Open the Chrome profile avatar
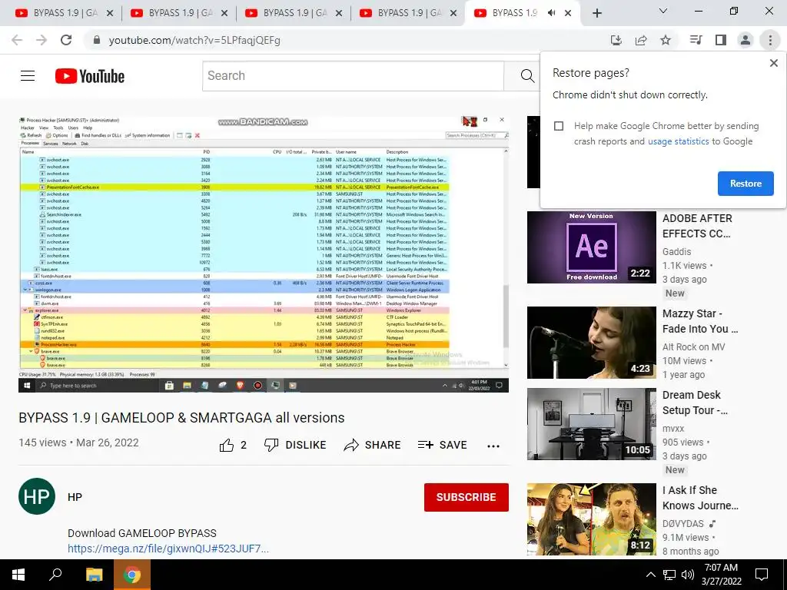 (x=745, y=40)
